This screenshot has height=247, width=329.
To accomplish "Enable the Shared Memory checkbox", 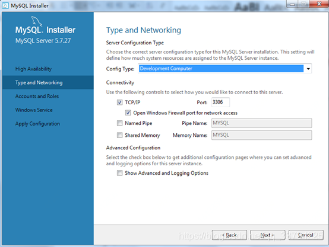I will click(119, 135).
